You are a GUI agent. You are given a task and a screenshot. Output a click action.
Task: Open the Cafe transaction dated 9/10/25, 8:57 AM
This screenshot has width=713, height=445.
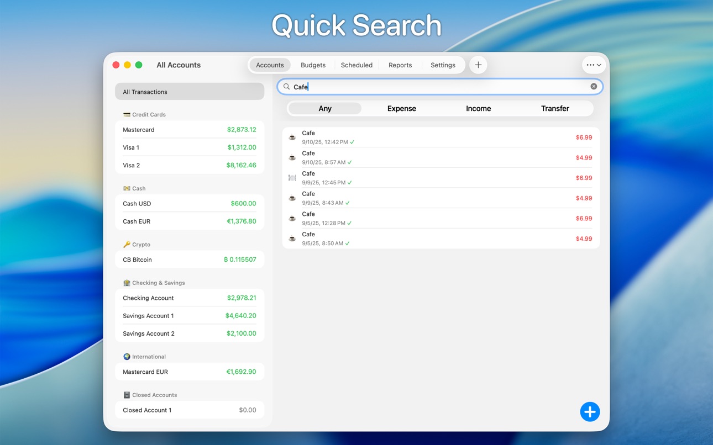pos(441,158)
